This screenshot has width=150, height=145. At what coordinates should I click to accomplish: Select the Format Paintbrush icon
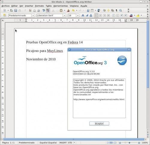pyautogui.click(x=68, y=10)
